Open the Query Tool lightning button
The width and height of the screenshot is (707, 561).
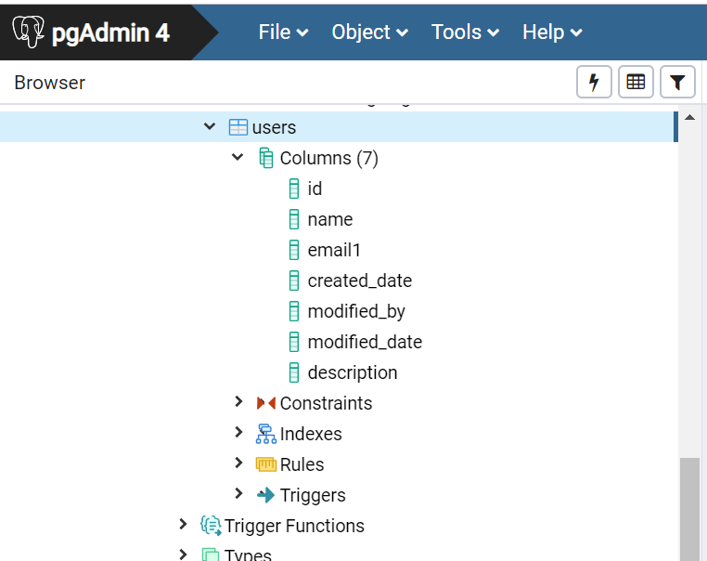[x=594, y=82]
